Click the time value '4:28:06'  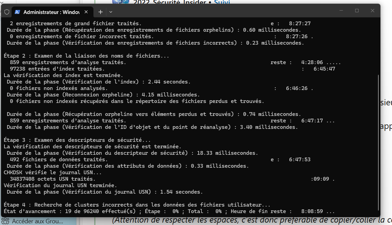[x=312, y=62]
